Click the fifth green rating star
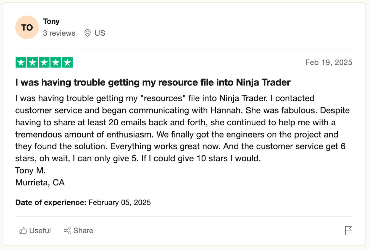The width and height of the screenshot is (369, 249). (67, 63)
